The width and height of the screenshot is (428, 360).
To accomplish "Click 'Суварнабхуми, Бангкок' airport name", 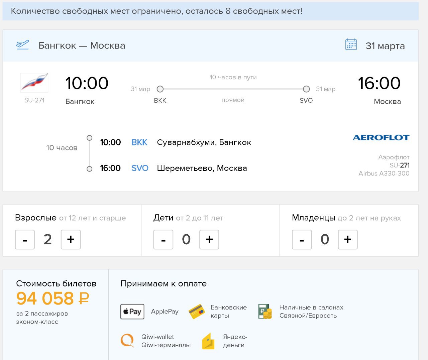I will click(x=204, y=142).
